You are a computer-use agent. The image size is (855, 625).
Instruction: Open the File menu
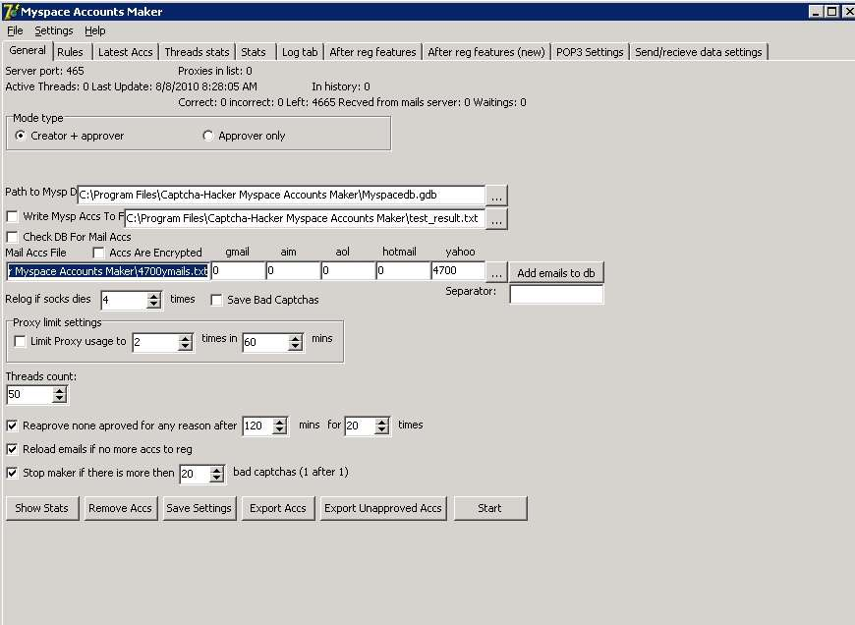(15, 31)
